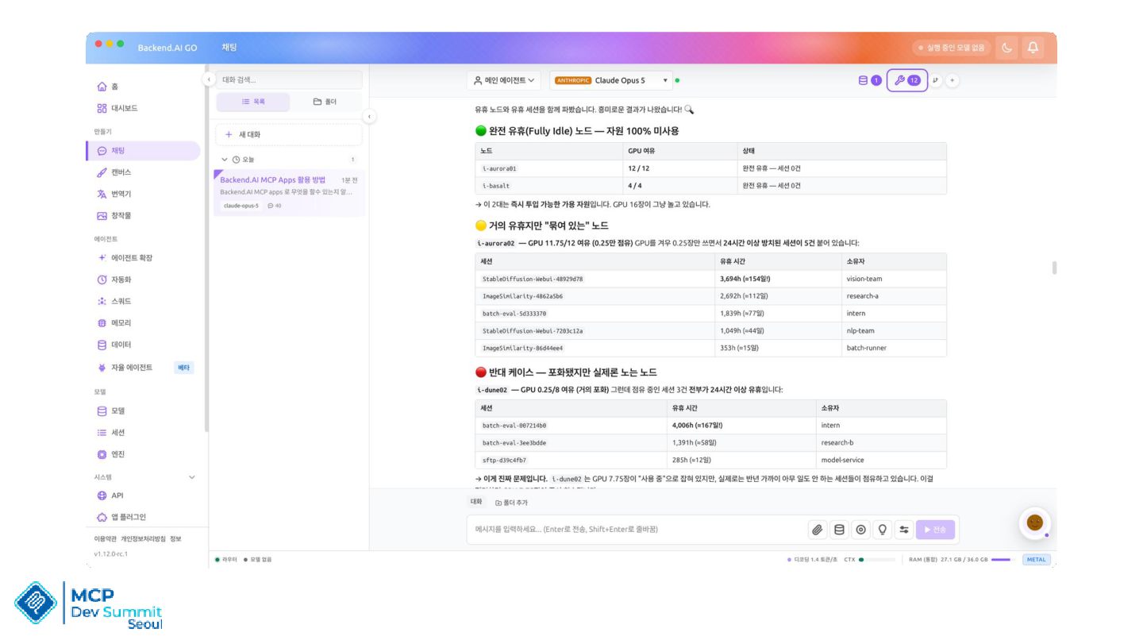Click the chat area vertical scrollbar thumb

(1054, 267)
